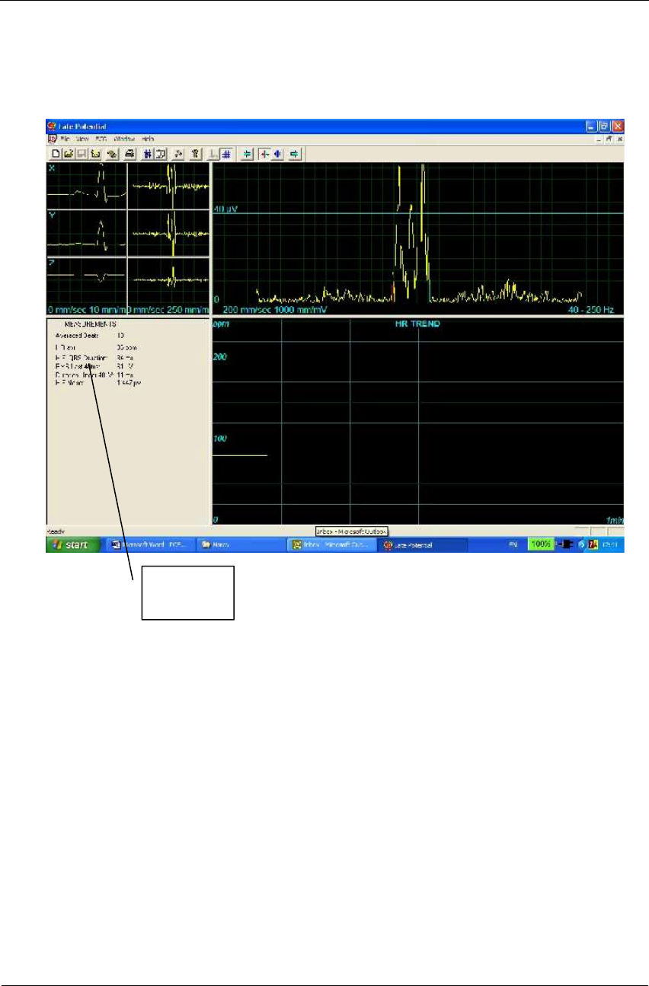Click the Z lead ECG thumbnail
The height and width of the screenshot is (986, 649).
point(87,282)
